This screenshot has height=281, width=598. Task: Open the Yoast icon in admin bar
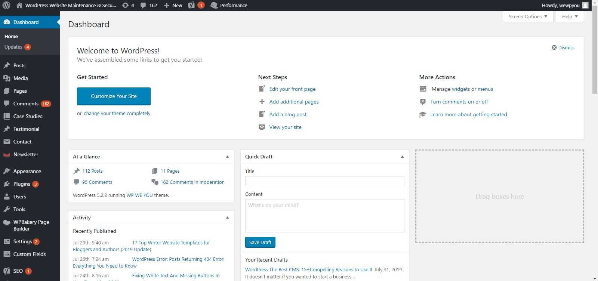191,5
